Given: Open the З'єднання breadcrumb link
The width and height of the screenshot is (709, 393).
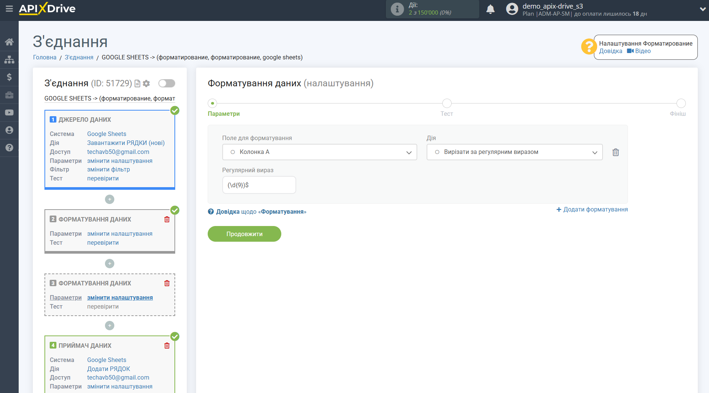Looking at the screenshot, I should point(79,57).
